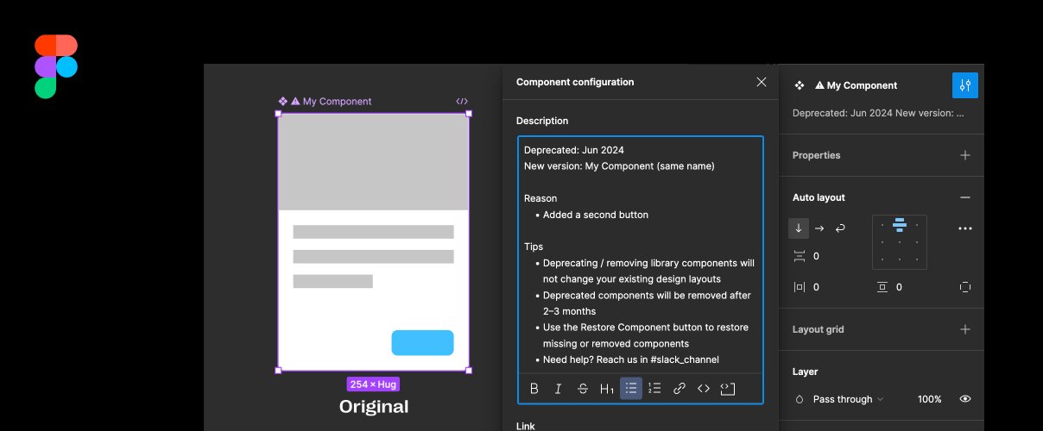Set auto layout direction to horizontal
Viewport: 1043px width, 431px height.
pyautogui.click(x=819, y=228)
